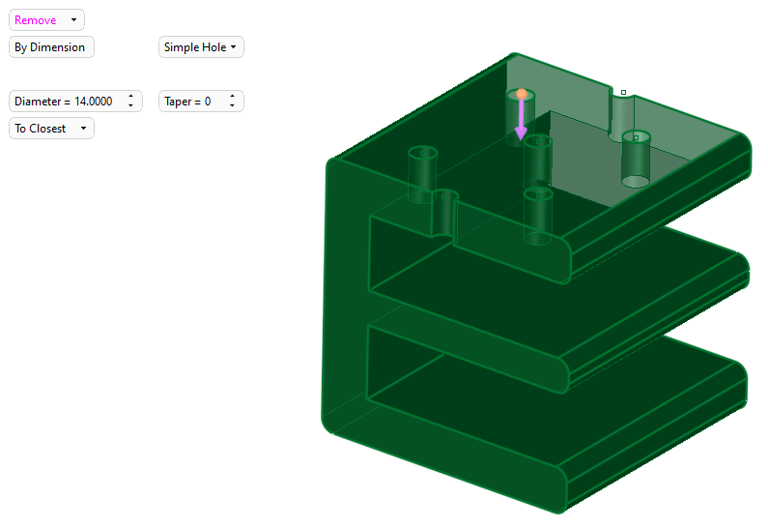
Task: Decrease Diameter with the down stepper arrow
Action: click(x=130, y=105)
